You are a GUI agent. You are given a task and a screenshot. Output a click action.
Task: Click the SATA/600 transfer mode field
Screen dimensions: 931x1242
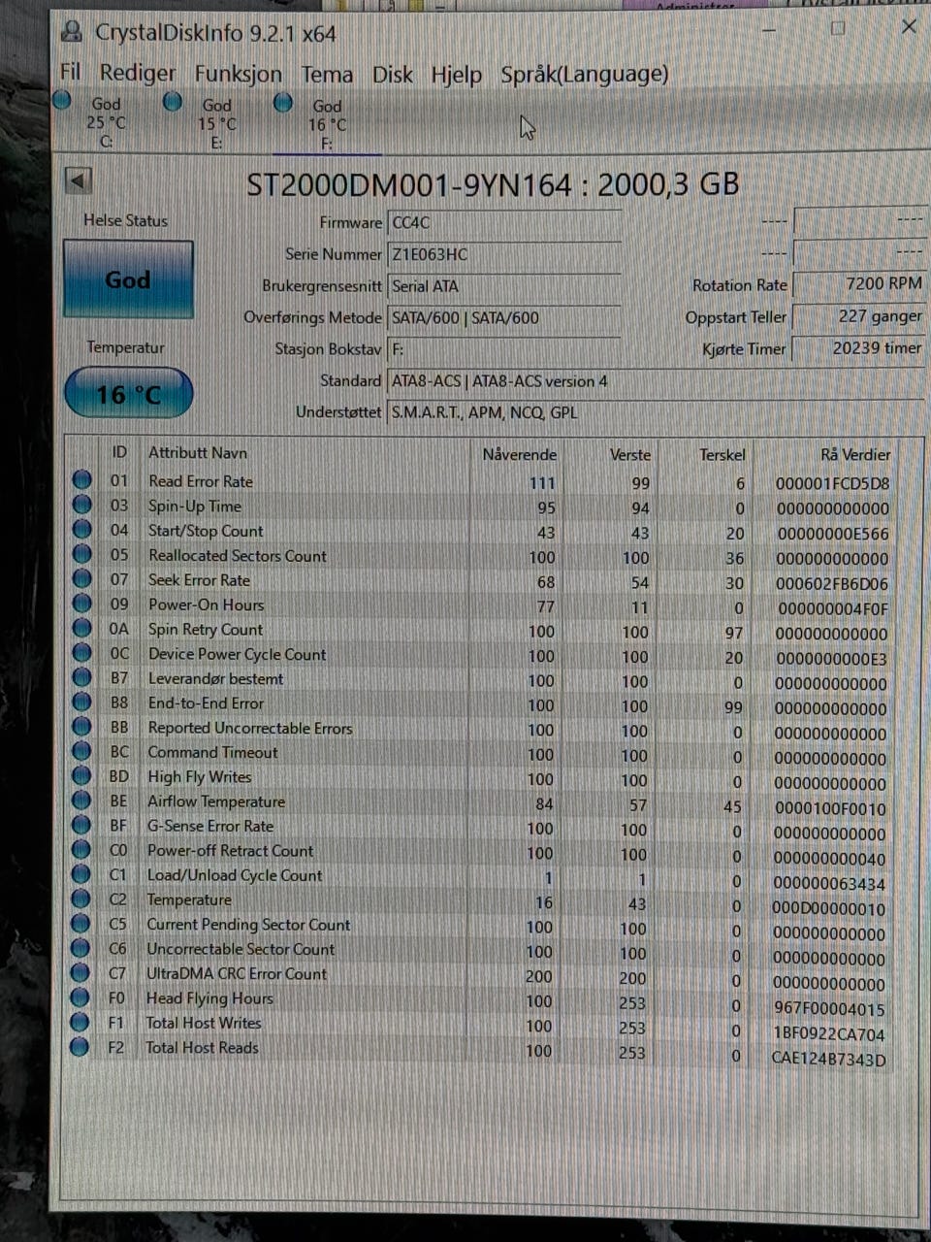tap(504, 317)
